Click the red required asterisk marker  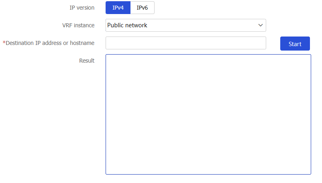pos(4,43)
